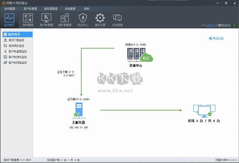Image resolution: width=239 pixels, height=163 pixels.
Task: Click the 在线 2 台 / 共 4 台 label under computers
Action: pyautogui.click(x=204, y=121)
